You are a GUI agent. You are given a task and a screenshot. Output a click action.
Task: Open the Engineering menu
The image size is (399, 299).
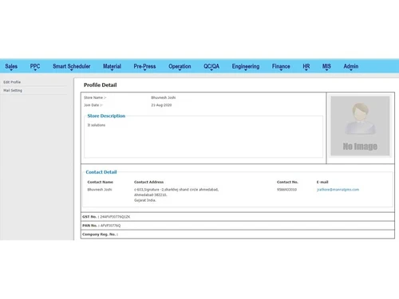(246, 66)
